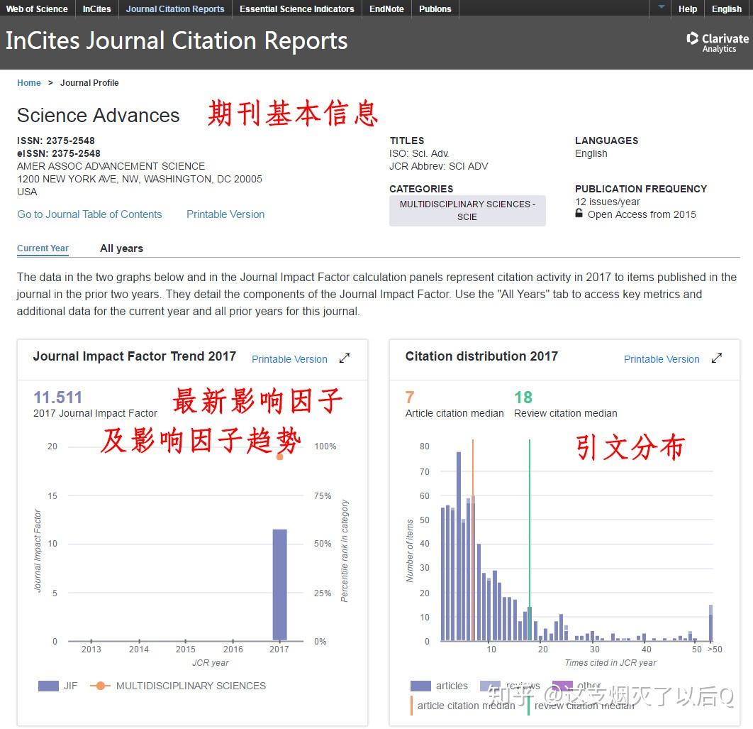753x729 pixels.
Task: Click the Open Access padlock icon
Action: tap(579, 213)
